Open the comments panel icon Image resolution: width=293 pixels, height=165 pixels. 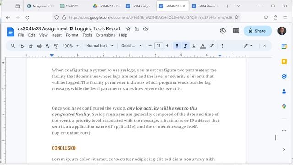236,31
